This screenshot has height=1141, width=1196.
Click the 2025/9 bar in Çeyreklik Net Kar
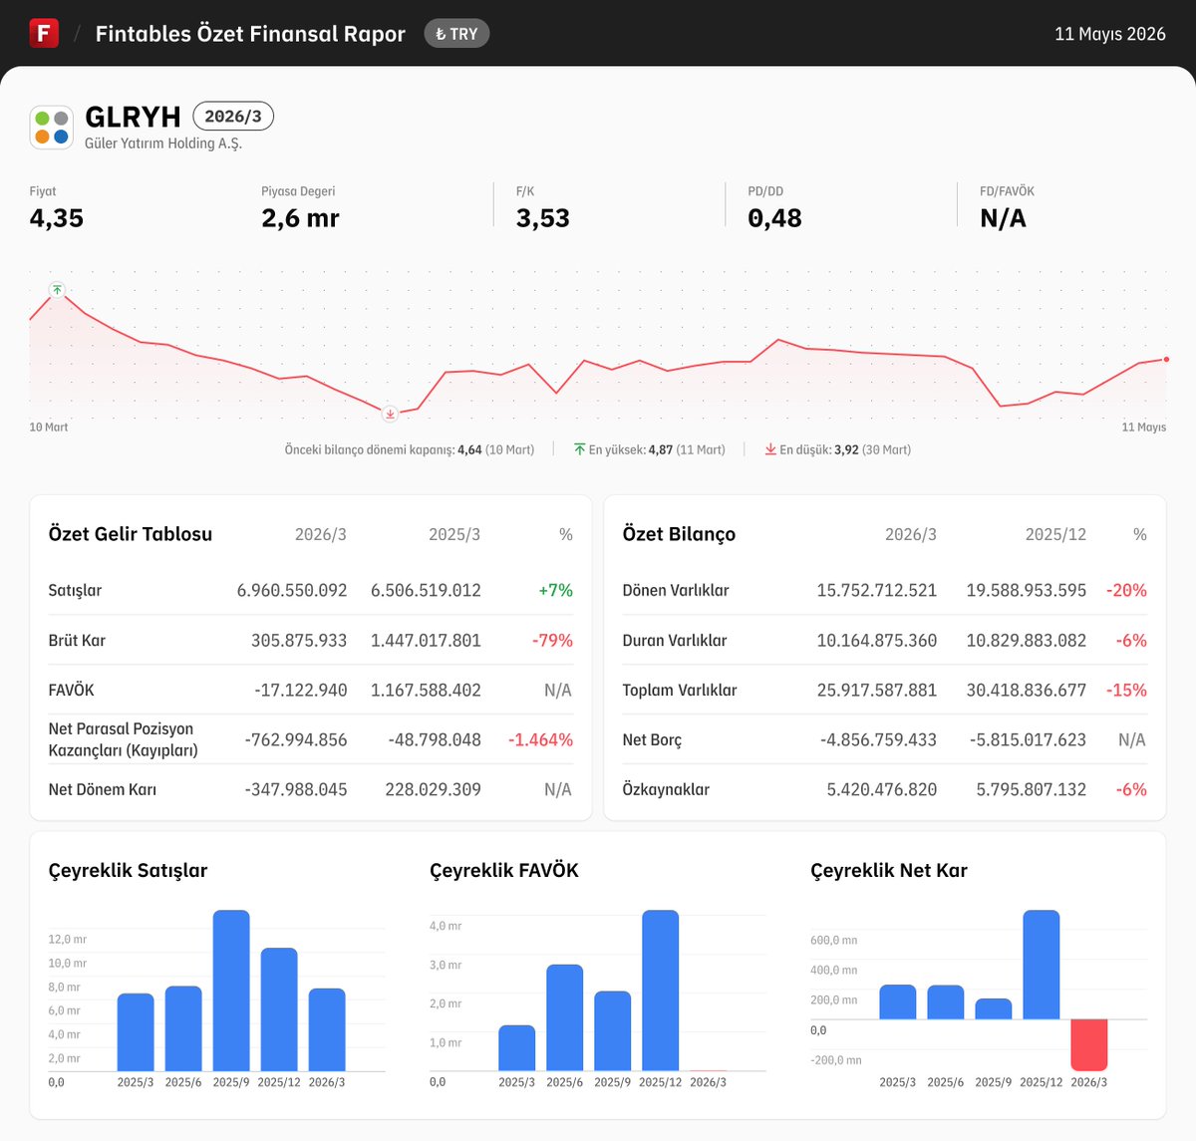coord(994,1009)
